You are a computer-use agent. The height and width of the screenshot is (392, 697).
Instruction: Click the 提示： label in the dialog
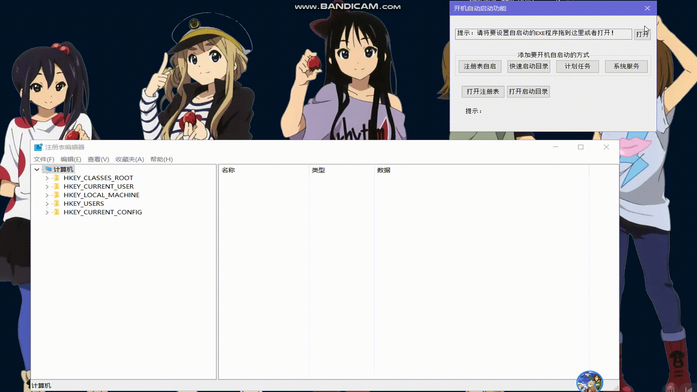(474, 111)
